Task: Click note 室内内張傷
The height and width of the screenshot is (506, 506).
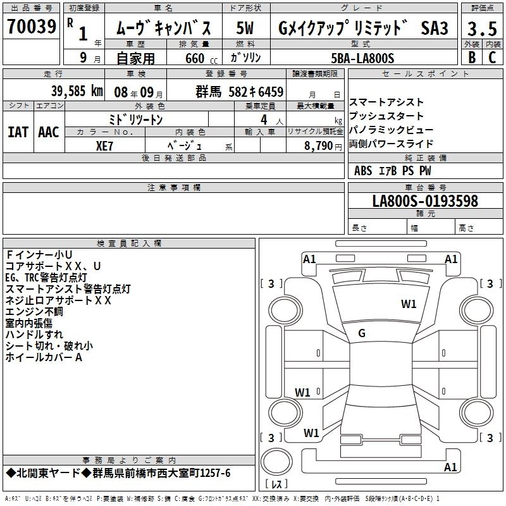Action: click(29, 323)
